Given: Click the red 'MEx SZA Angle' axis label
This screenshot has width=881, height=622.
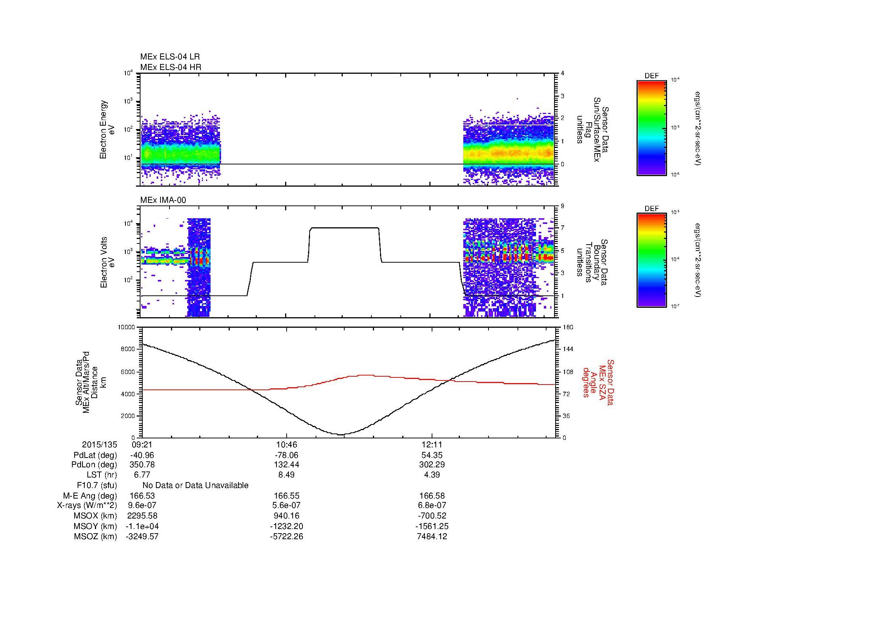Looking at the screenshot, I should 598,382.
